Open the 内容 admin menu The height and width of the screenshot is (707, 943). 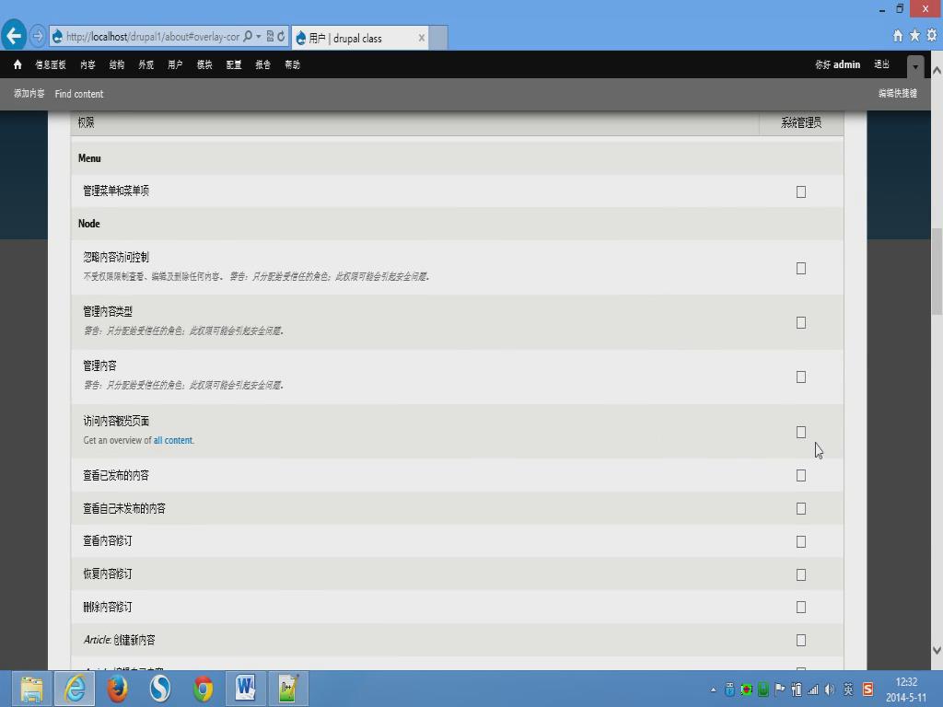click(x=87, y=64)
